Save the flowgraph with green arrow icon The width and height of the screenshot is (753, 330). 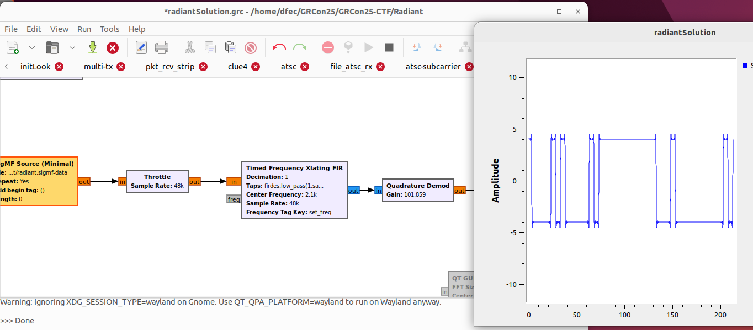tap(92, 48)
